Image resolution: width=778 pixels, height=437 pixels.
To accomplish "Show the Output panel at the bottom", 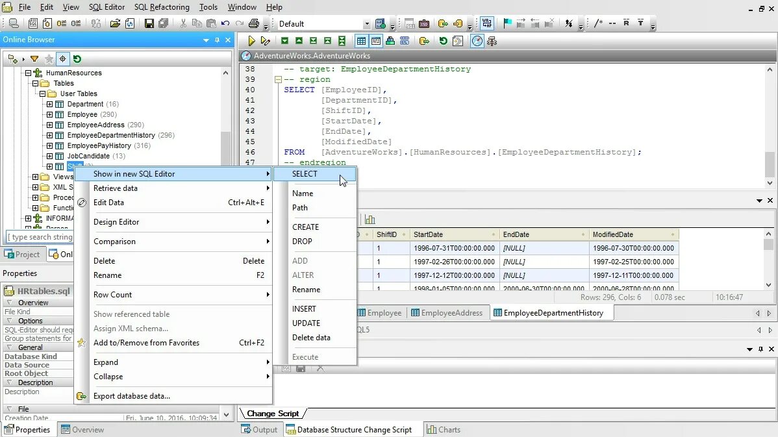I will click(260, 429).
